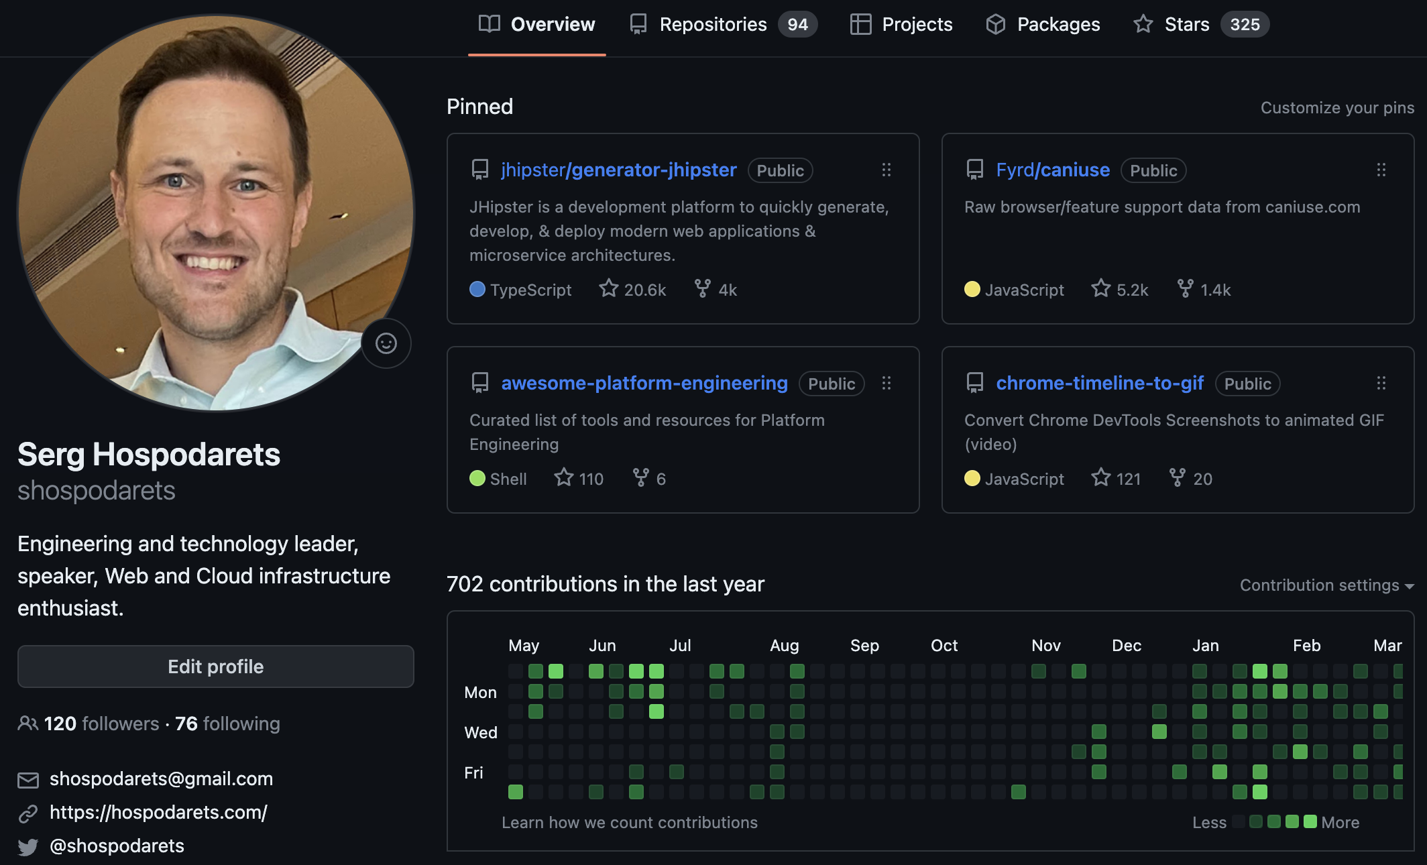Click star icon on chrome-timeline-to-gif card

(1100, 477)
